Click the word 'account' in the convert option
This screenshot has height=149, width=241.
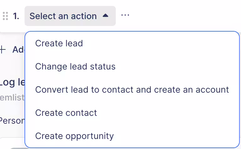[212, 90]
